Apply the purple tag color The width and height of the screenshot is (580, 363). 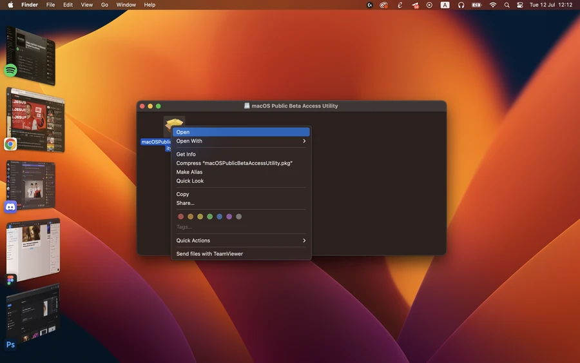[x=229, y=217]
